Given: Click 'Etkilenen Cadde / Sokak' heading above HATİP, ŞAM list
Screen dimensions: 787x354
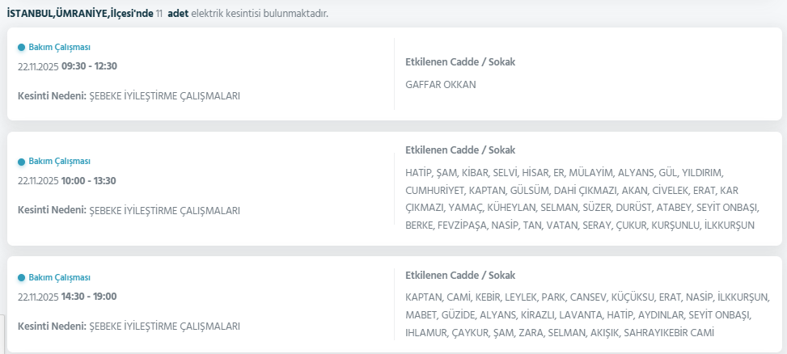Looking at the screenshot, I should [459, 150].
